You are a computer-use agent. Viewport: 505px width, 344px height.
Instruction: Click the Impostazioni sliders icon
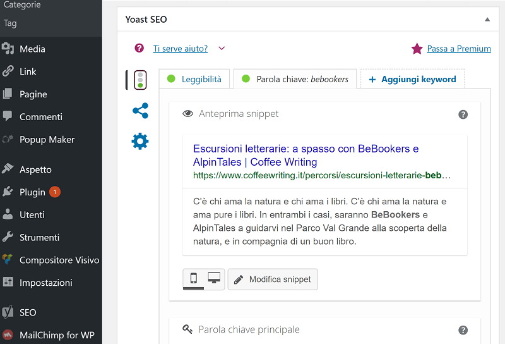tap(8, 282)
